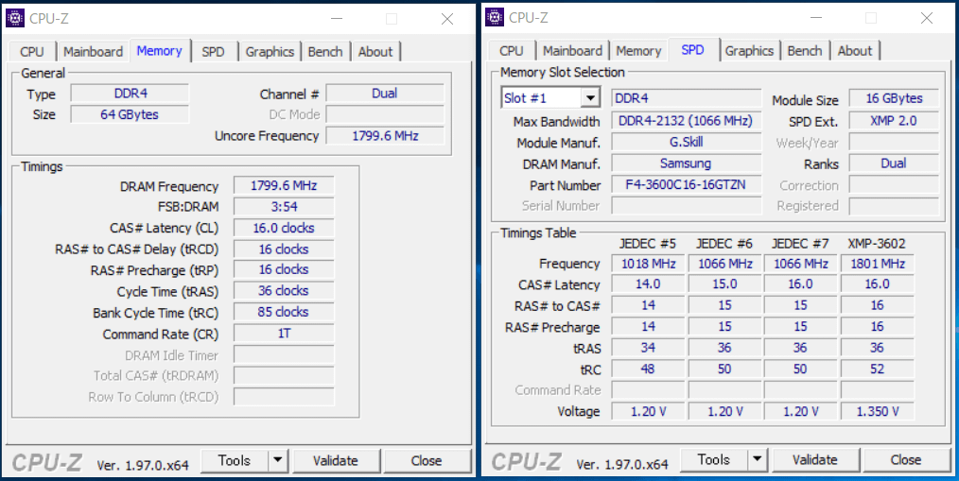Click the Dual Ranks value
The width and height of the screenshot is (959, 481).
click(894, 163)
